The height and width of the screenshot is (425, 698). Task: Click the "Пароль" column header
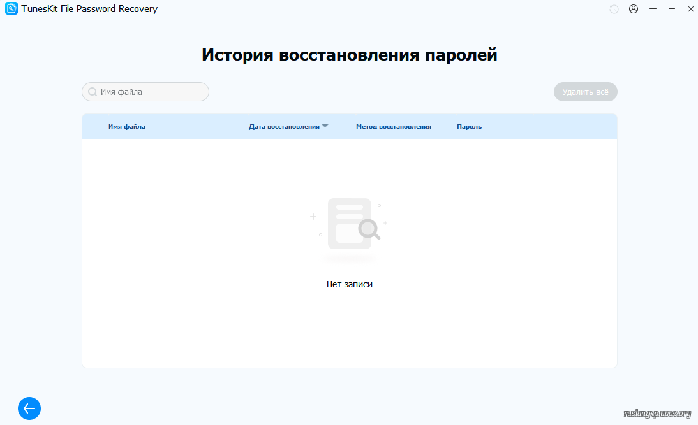click(469, 126)
